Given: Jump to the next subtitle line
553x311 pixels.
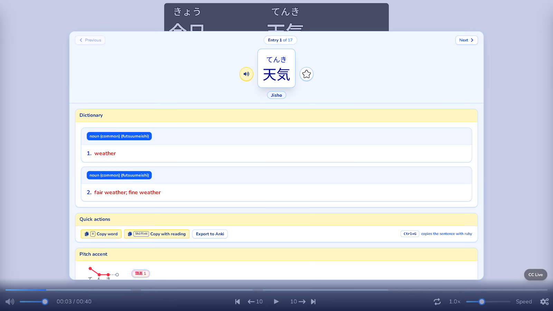Looking at the screenshot, I should (x=313, y=302).
